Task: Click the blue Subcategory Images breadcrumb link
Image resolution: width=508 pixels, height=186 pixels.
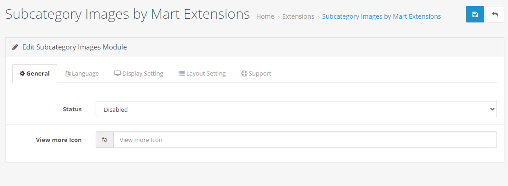Action: [x=381, y=16]
